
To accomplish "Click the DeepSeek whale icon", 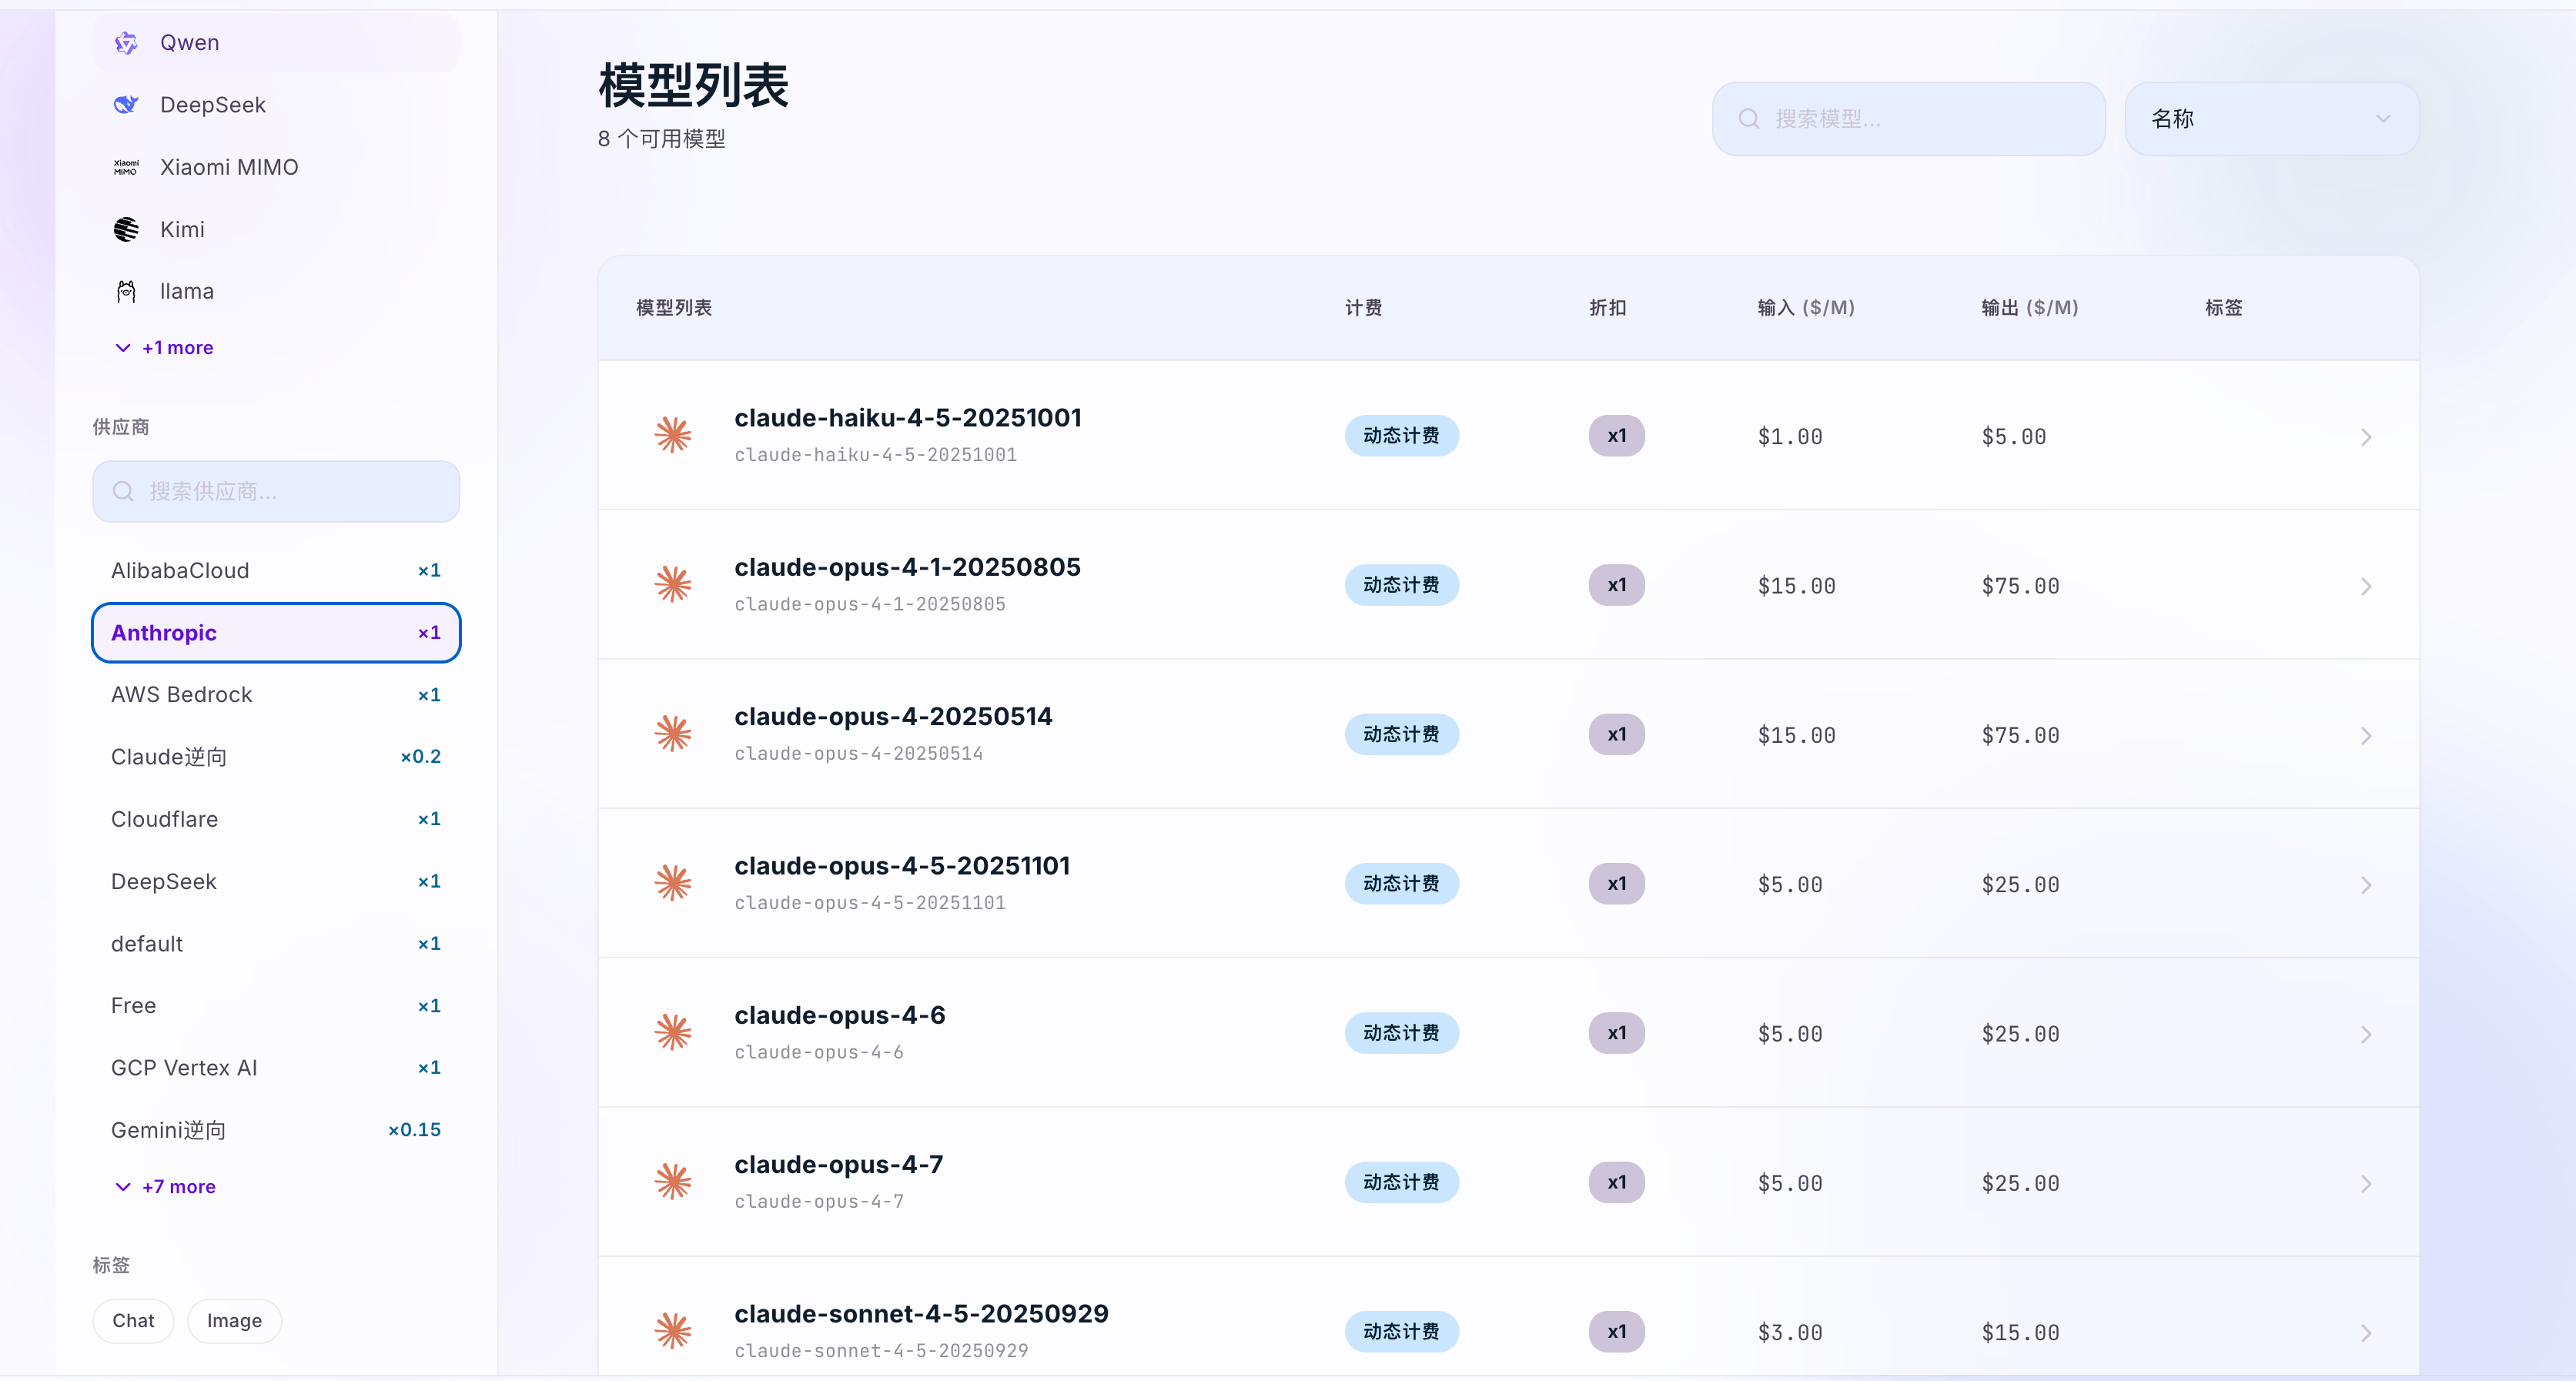I will tap(126, 105).
